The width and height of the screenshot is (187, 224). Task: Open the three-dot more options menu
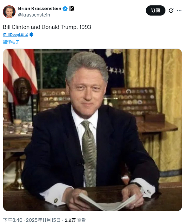(179, 10)
